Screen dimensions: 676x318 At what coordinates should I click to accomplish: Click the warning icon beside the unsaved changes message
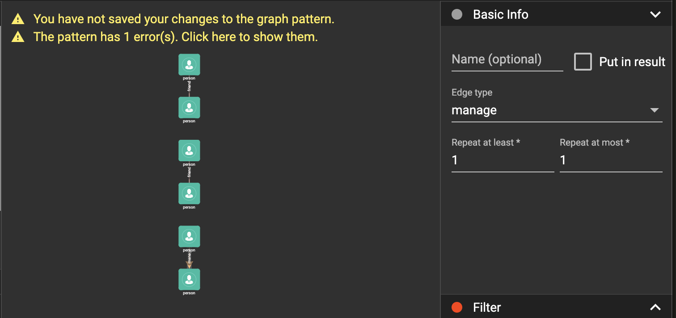[x=18, y=19]
